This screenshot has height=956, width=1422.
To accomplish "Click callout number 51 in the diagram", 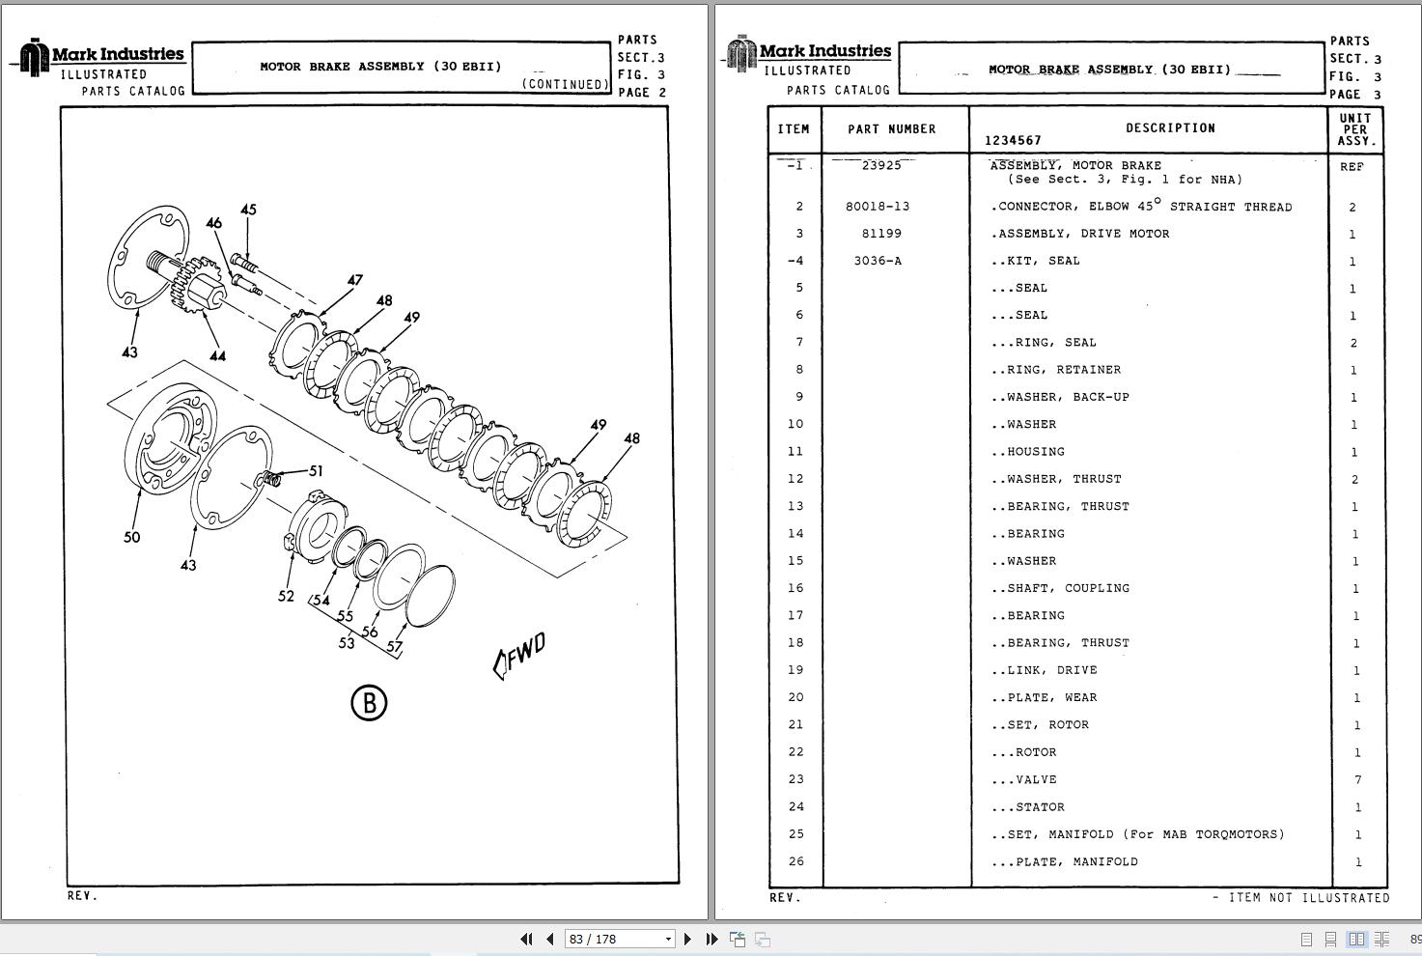I will [316, 470].
